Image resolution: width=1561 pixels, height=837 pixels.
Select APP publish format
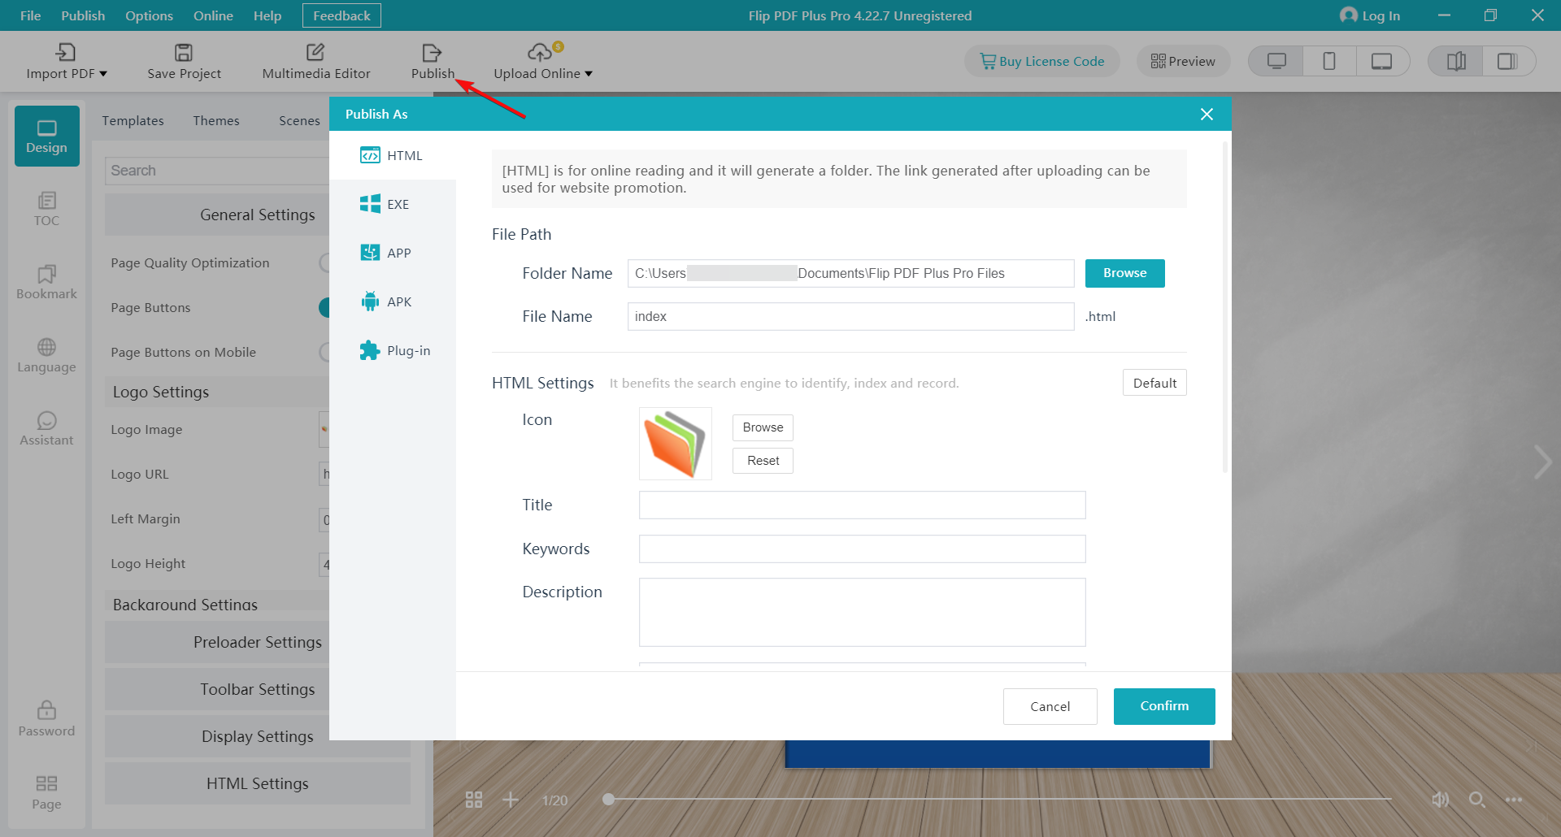pyautogui.click(x=393, y=253)
